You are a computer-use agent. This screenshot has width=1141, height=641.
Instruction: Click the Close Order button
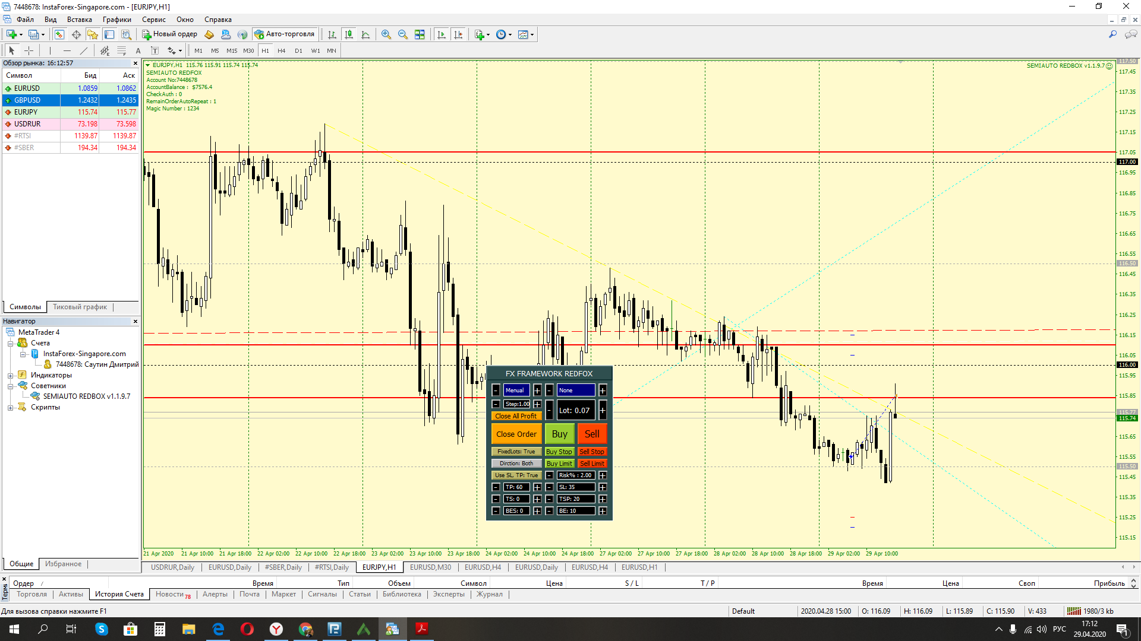click(516, 434)
